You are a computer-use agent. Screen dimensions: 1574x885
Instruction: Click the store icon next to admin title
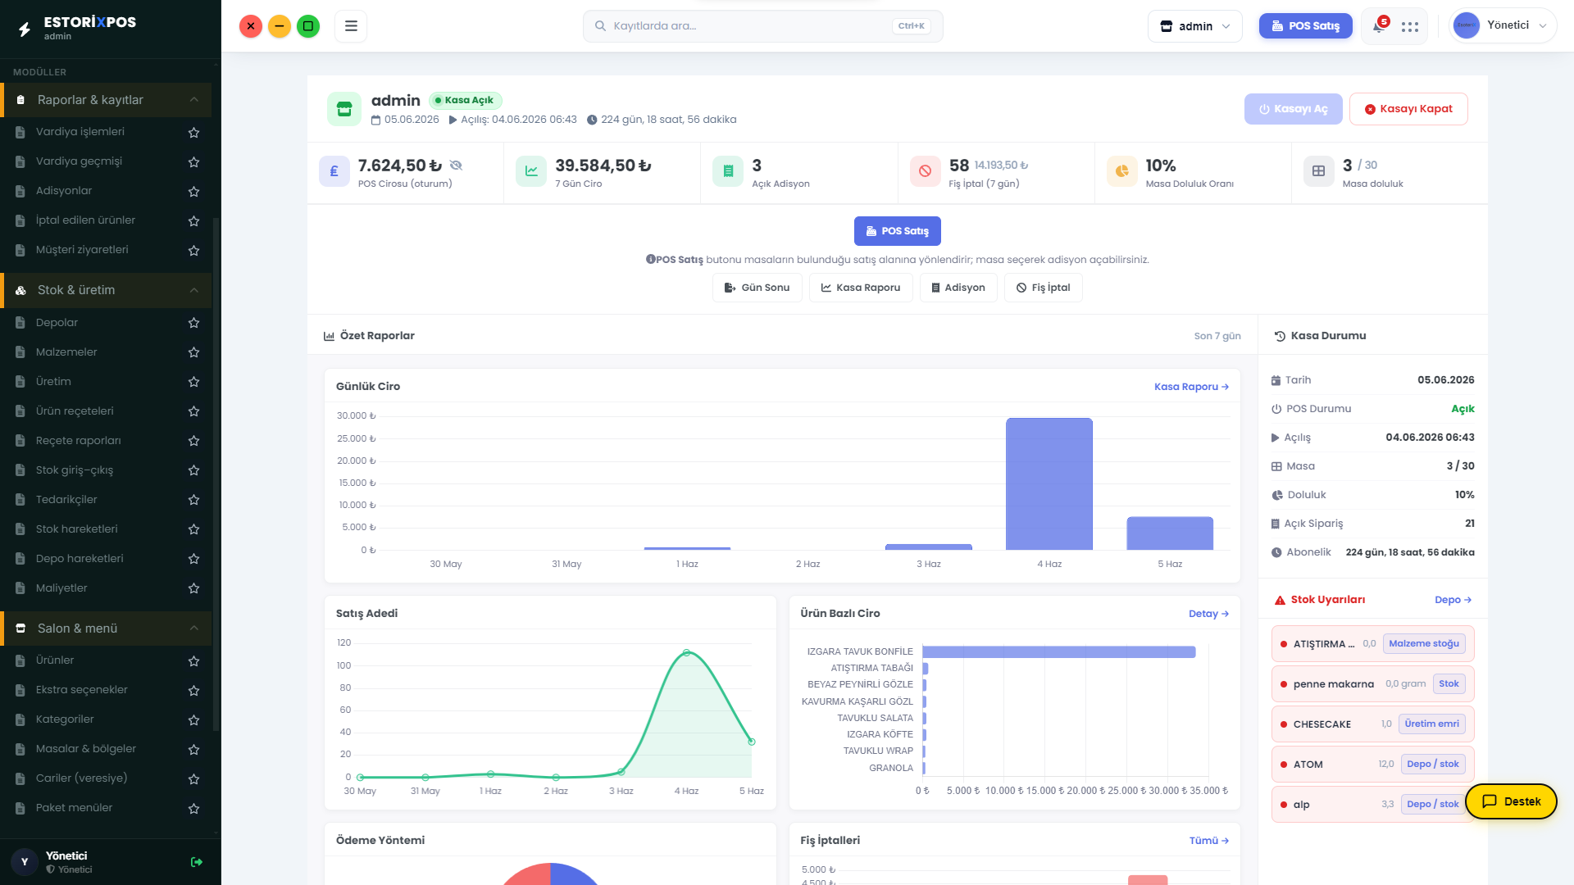click(344, 109)
